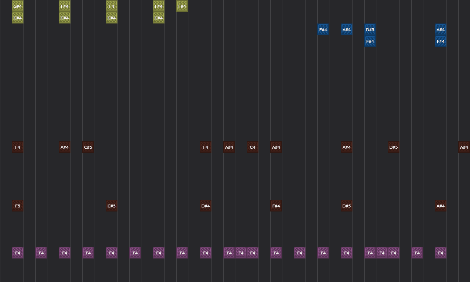The image size is (470, 282).
Task: Select the brown C4 note block
Action: pos(253,147)
